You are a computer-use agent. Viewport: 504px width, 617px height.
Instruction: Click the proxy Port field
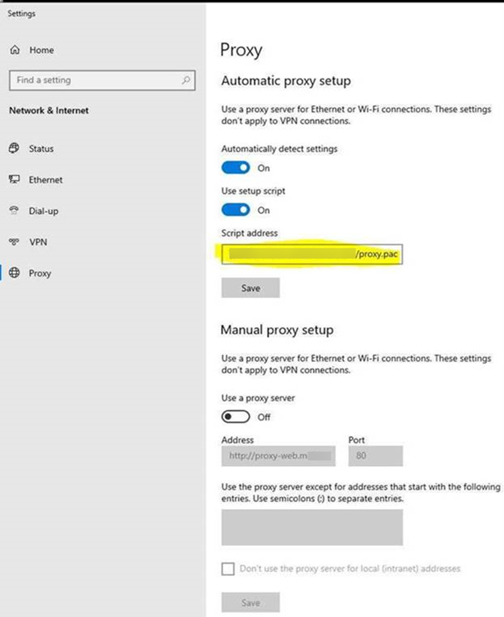coord(375,456)
